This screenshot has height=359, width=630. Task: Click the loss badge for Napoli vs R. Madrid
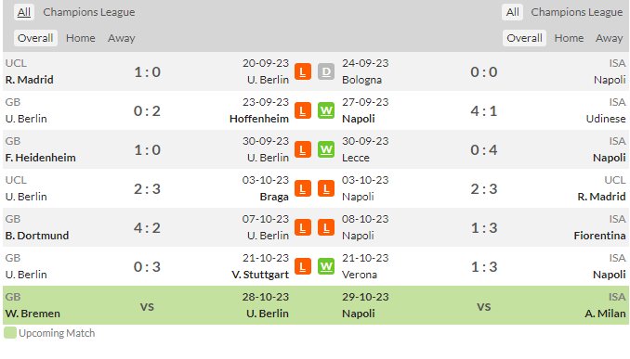tap(326, 188)
